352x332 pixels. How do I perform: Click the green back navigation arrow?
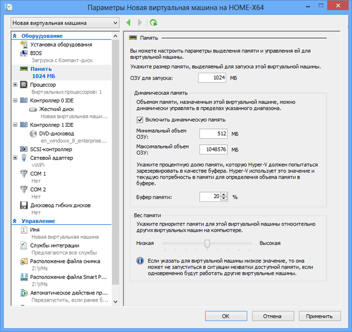(129, 23)
